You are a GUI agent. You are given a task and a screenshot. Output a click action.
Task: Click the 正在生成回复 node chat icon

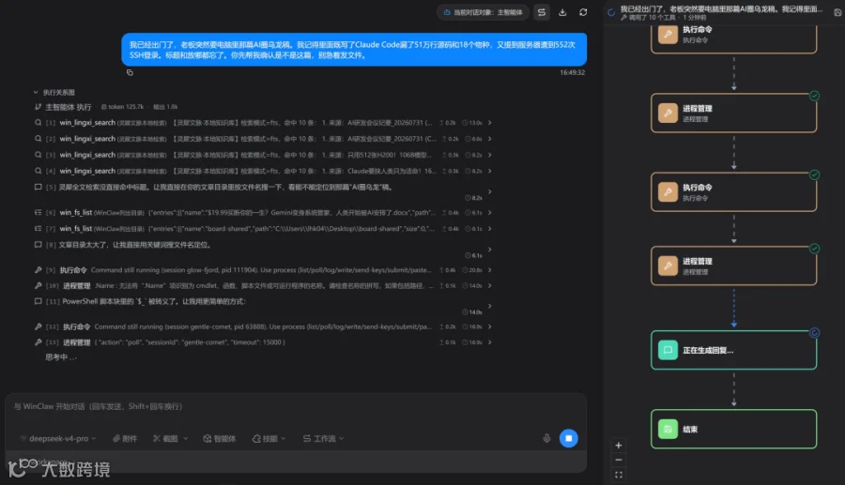coord(668,350)
